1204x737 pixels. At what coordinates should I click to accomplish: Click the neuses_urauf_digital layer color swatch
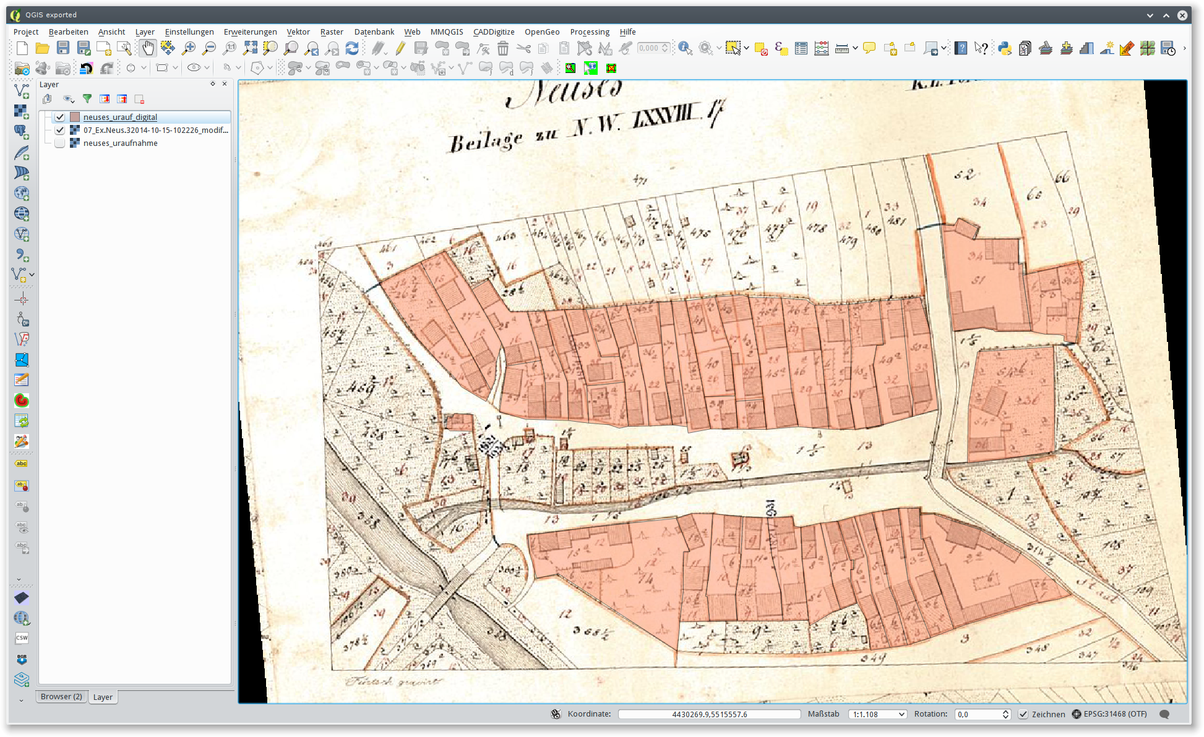click(x=75, y=117)
